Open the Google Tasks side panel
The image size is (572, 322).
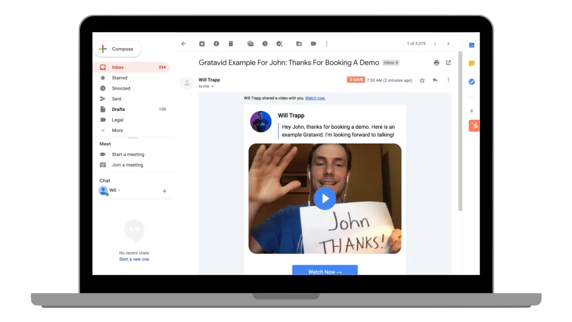click(x=472, y=82)
